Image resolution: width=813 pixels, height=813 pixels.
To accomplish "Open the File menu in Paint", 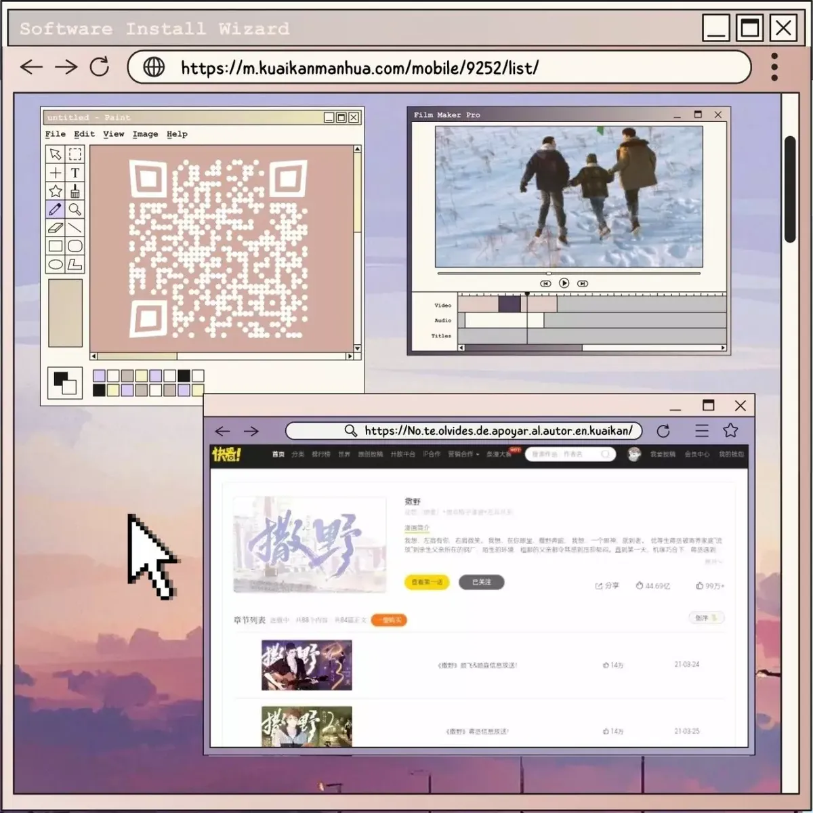I will [x=56, y=134].
